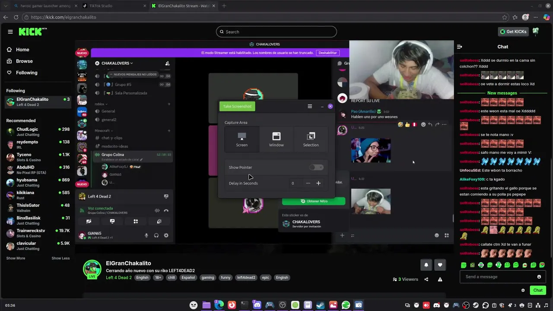Open chat settings gear icon
The width and height of the screenshot is (553, 311).
coord(523,290)
